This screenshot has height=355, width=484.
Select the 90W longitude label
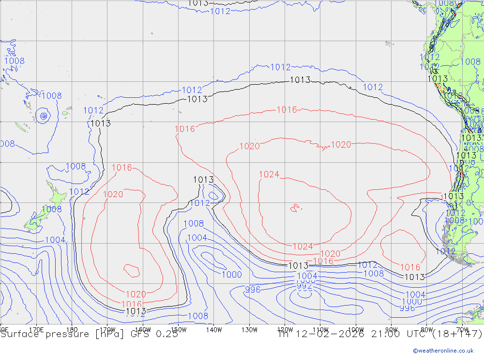tap(392, 330)
